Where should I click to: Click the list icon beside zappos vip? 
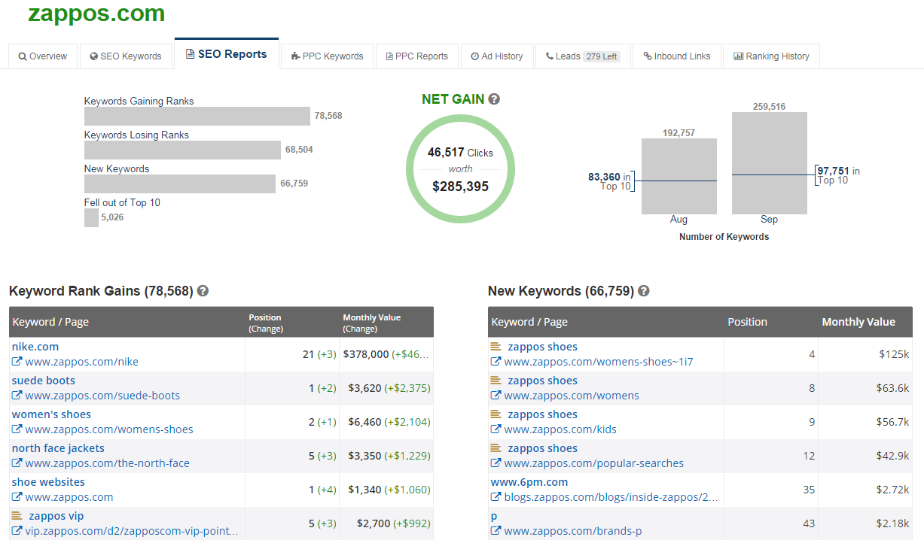[17, 516]
